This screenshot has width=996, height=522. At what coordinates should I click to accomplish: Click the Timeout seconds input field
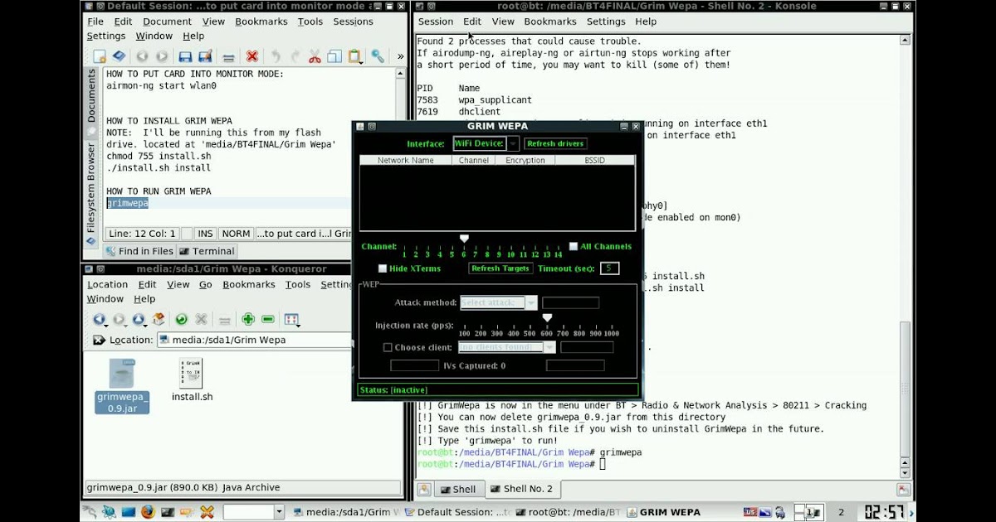pos(610,268)
